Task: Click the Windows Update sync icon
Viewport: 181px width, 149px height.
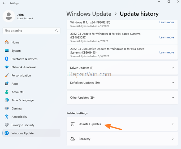Action: 7,133
